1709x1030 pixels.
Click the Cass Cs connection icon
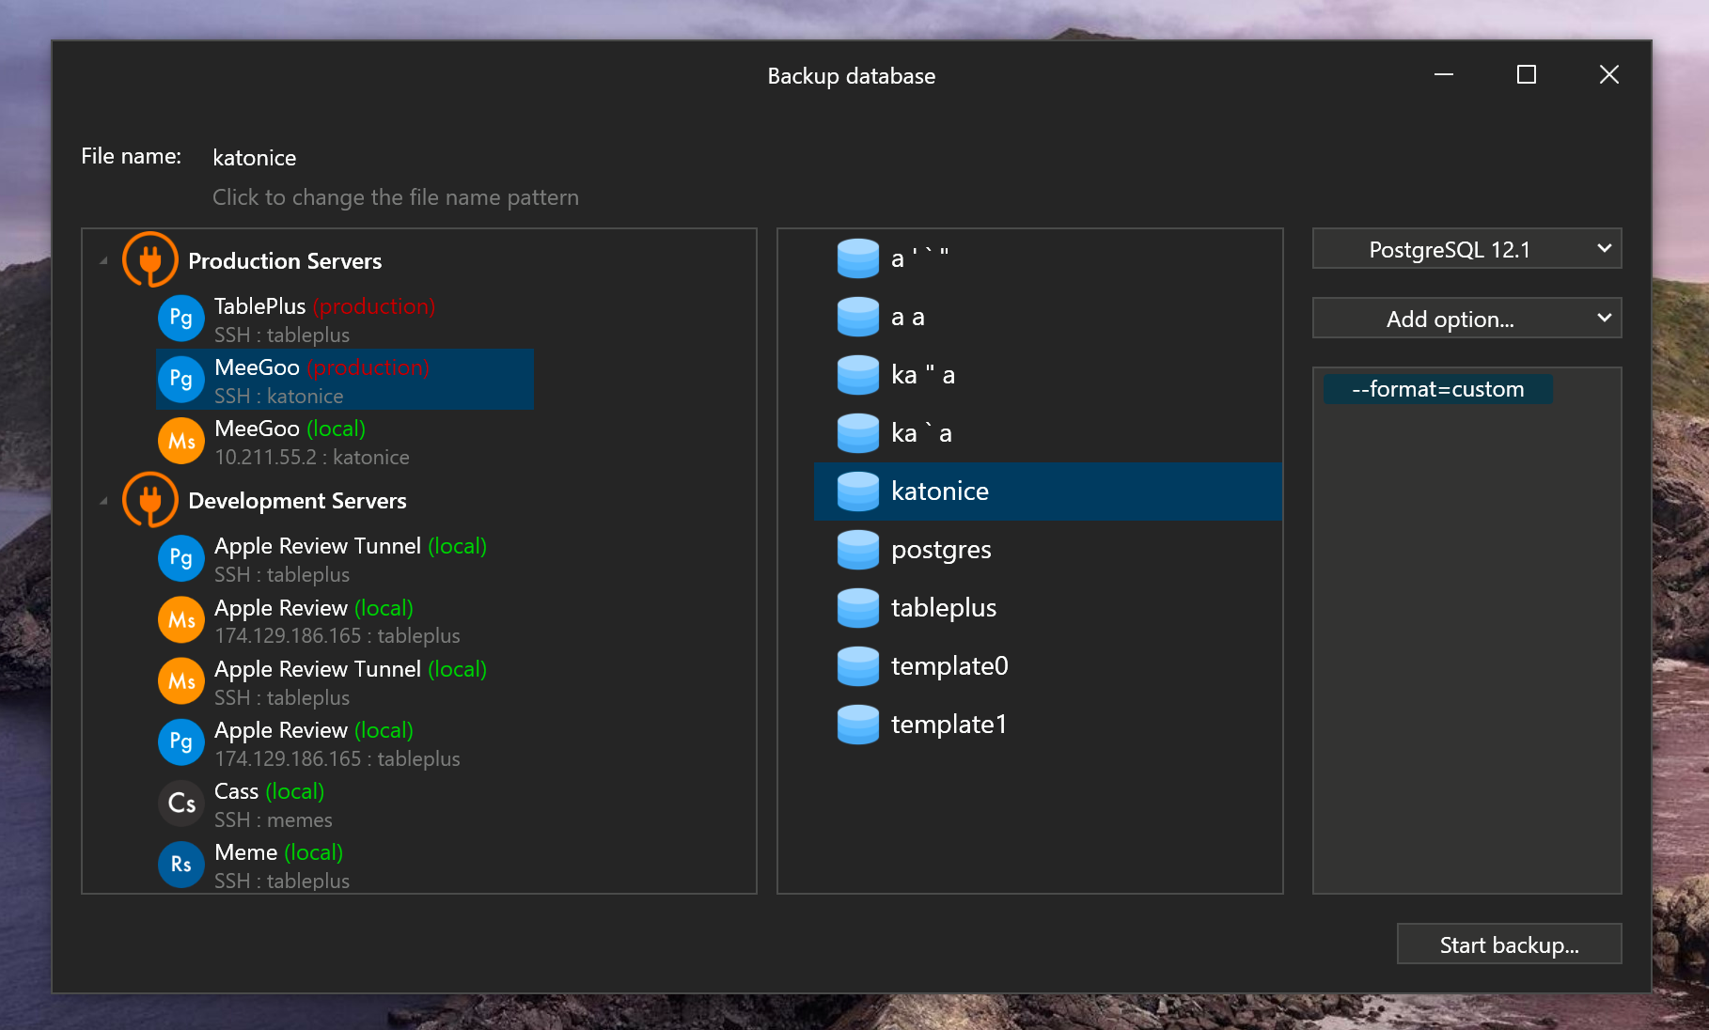click(x=181, y=804)
